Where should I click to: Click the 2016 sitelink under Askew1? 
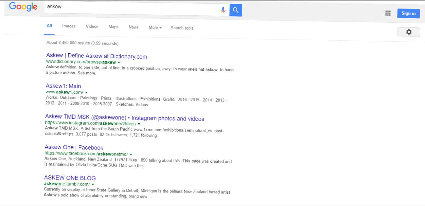point(182,99)
